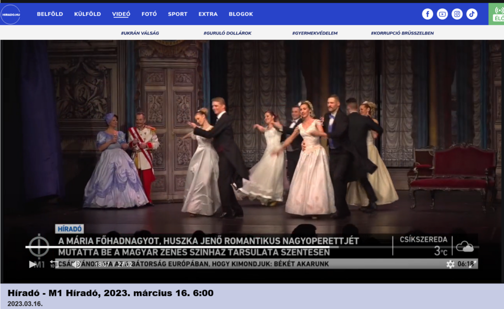Open the green ÉLŐ live broadcast button
Viewport: 504px width, 309px height.
496,14
